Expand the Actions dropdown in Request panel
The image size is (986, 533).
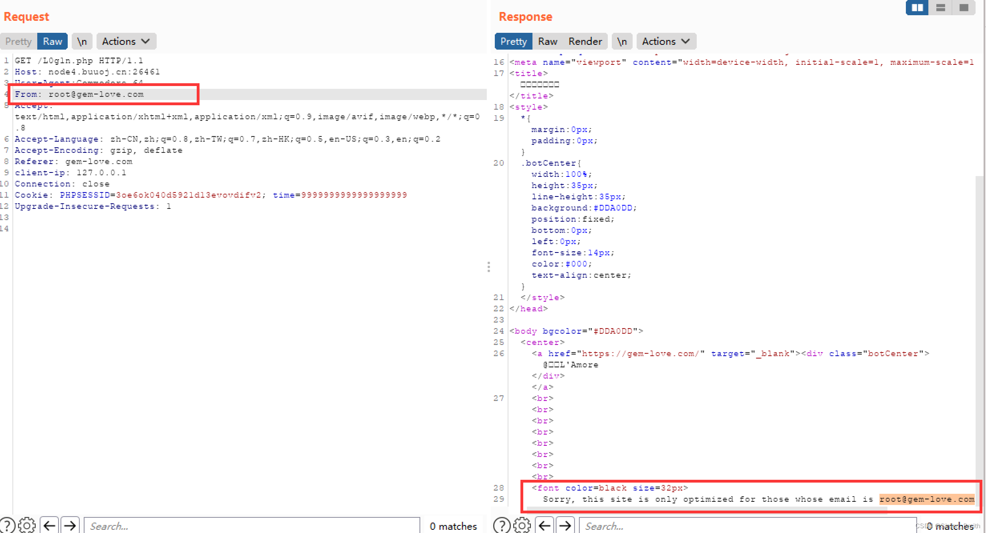[x=125, y=41]
